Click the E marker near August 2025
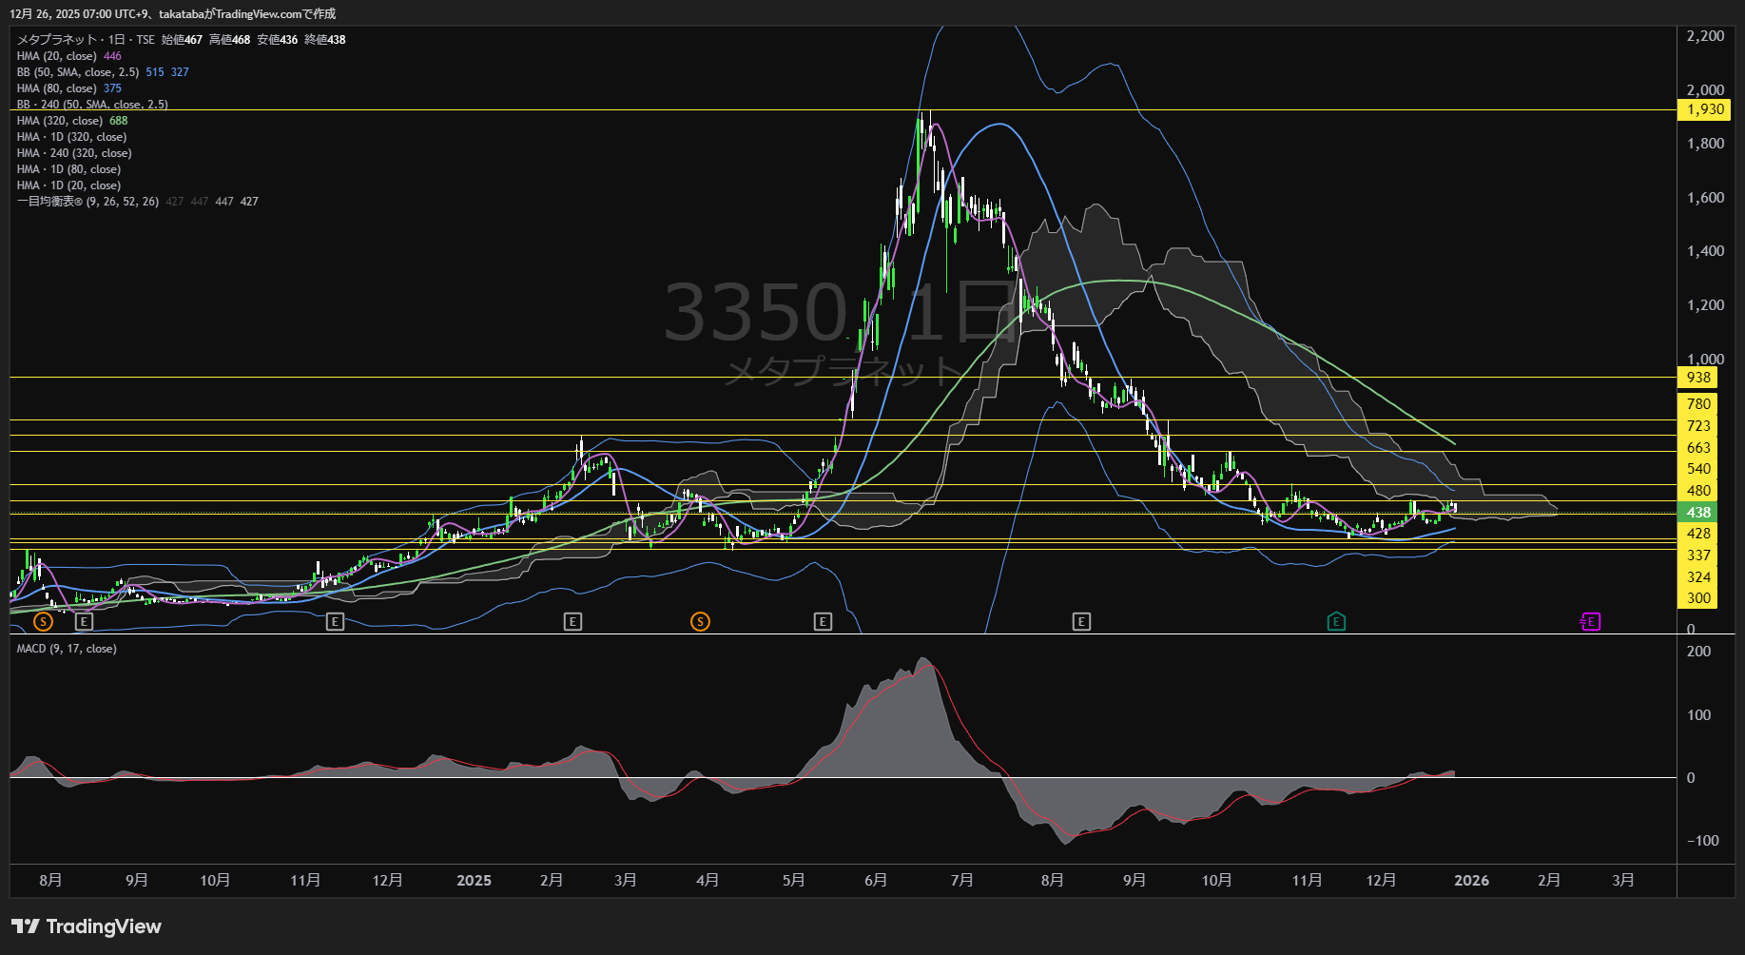Screen dimensions: 1745x955 [x=1081, y=622]
